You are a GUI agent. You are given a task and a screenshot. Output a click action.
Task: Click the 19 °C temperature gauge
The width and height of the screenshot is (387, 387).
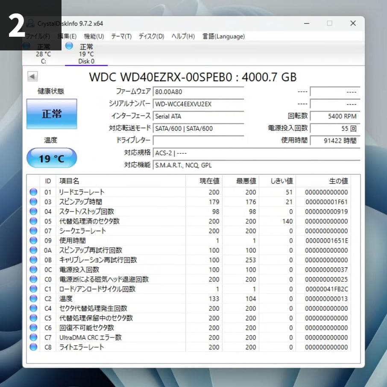click(51, 158)
